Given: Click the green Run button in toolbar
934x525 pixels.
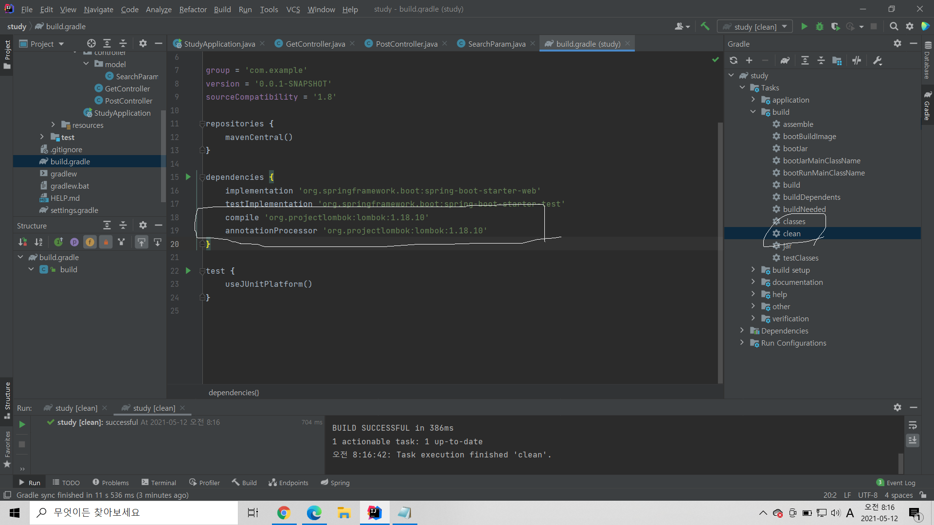Looking at the screenshot, I should (804, 27).
